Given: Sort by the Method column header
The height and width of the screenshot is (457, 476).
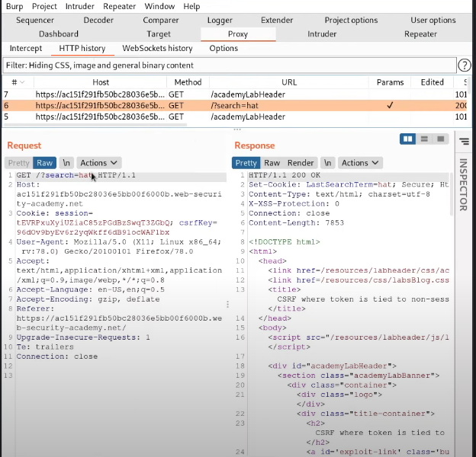Looking at the screenshot, I should click(x=188, y=82).
